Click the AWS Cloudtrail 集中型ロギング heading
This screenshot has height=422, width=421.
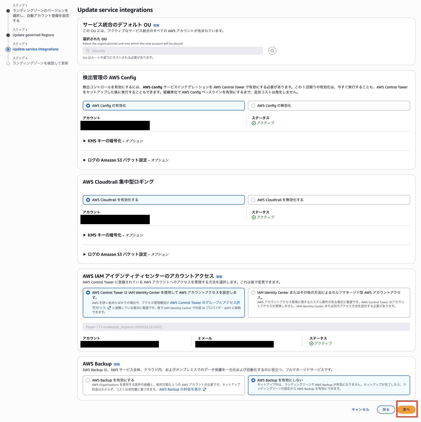pyautogui.click(x=118, y=182)
